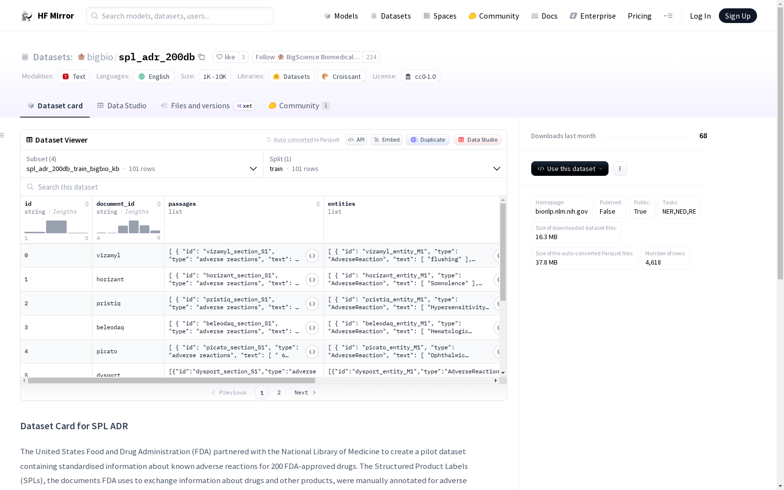Viewport: 784px width, 490px height.
Task: Open more options next to Use this dataset
Action: pyautogui.click(x=620, y=169)
